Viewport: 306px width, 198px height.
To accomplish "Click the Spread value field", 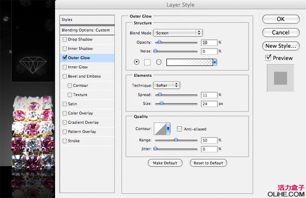I will pos(209,95).
